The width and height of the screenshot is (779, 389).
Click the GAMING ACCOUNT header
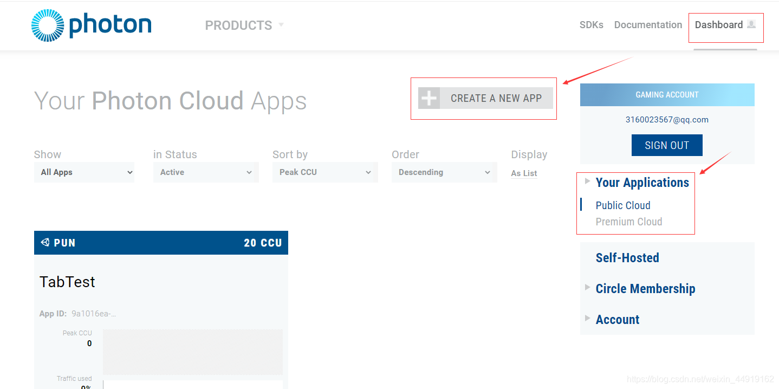point(667,95)
